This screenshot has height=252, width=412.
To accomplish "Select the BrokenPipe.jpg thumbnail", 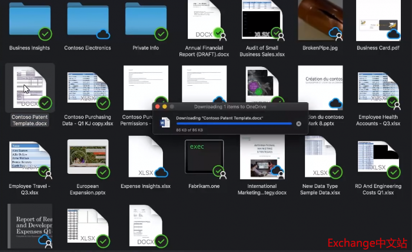I will tap(320, 20).
